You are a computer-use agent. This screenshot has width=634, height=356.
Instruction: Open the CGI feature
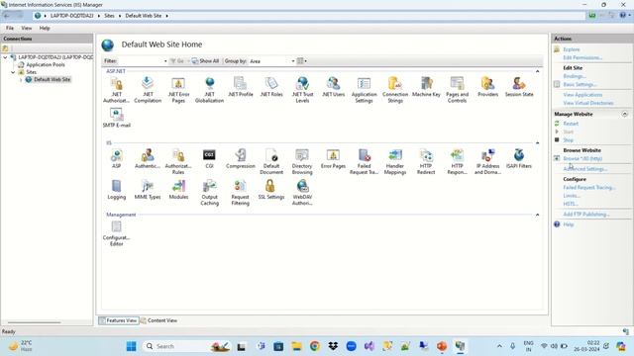point(209,158)
